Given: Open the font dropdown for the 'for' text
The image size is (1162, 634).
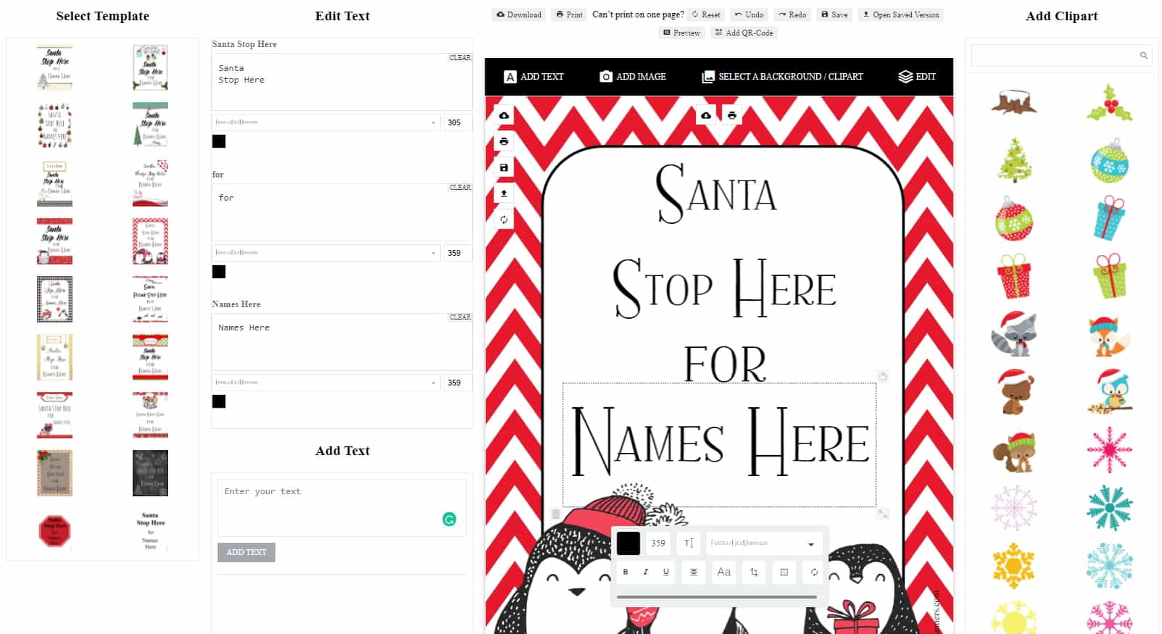Looking at the screenshot, I should tap(325, 253).
